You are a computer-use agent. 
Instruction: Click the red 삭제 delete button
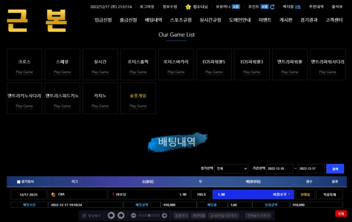[x=341, y=213]
